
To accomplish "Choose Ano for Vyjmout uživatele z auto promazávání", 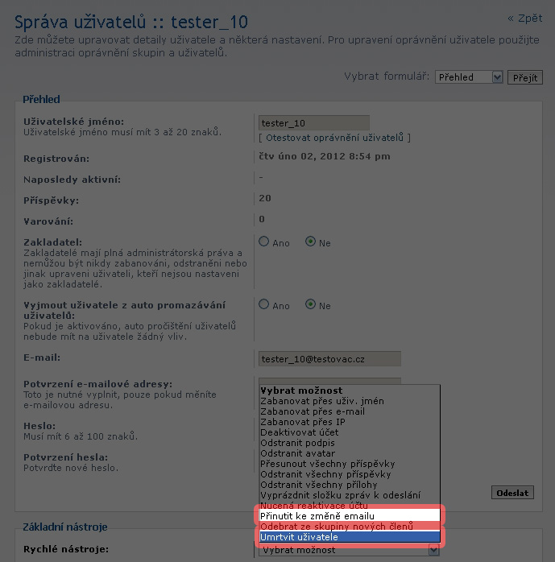I will pos(264,304).
